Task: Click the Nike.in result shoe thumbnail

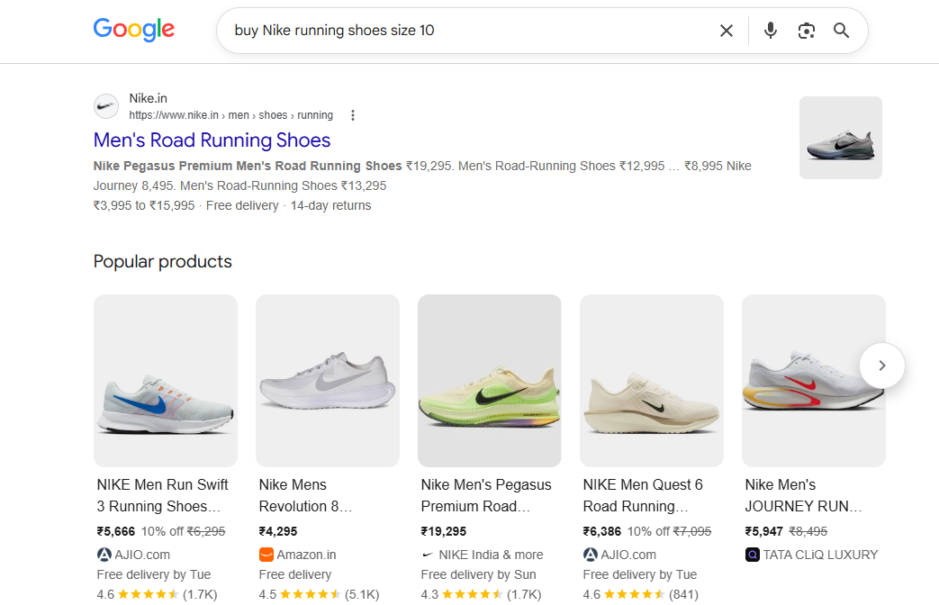Action: point(841,138)
